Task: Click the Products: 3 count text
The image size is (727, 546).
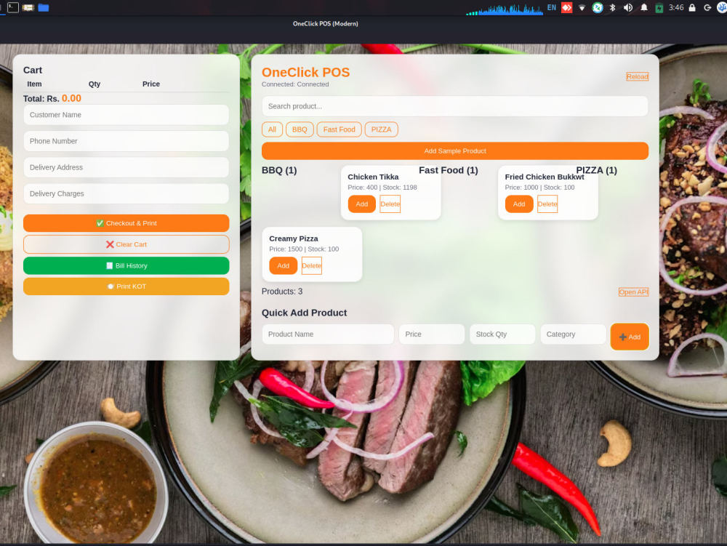Action: point(282,292)
